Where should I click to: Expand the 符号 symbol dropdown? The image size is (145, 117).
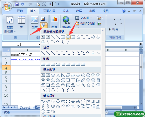click(120, 29)
